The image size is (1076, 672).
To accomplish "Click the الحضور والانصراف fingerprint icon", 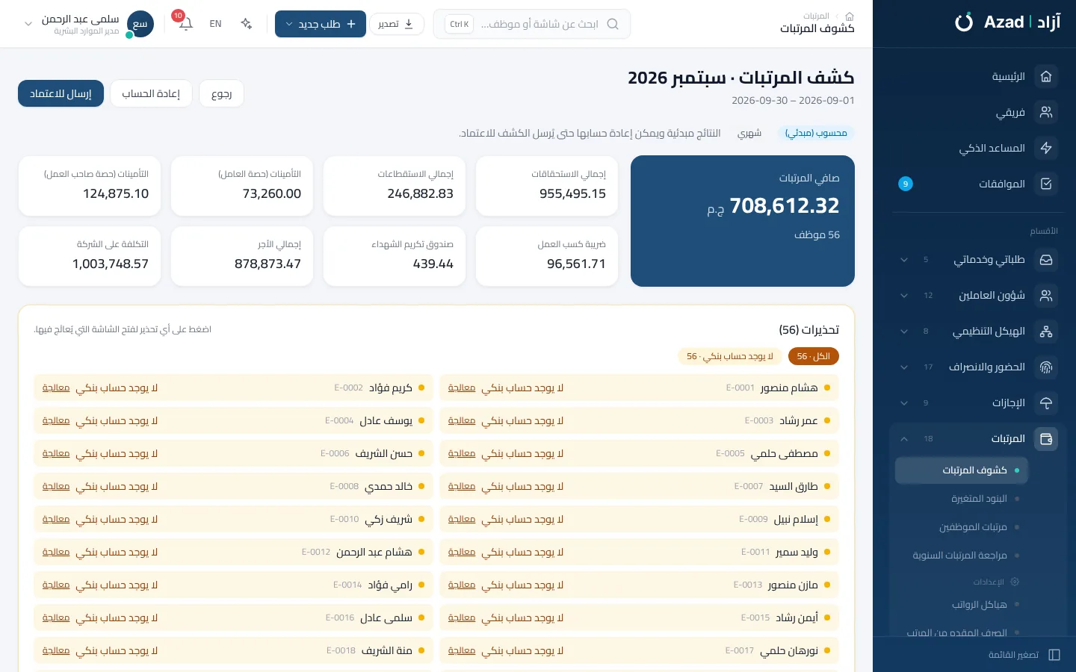I will (x=1046, y=367).
